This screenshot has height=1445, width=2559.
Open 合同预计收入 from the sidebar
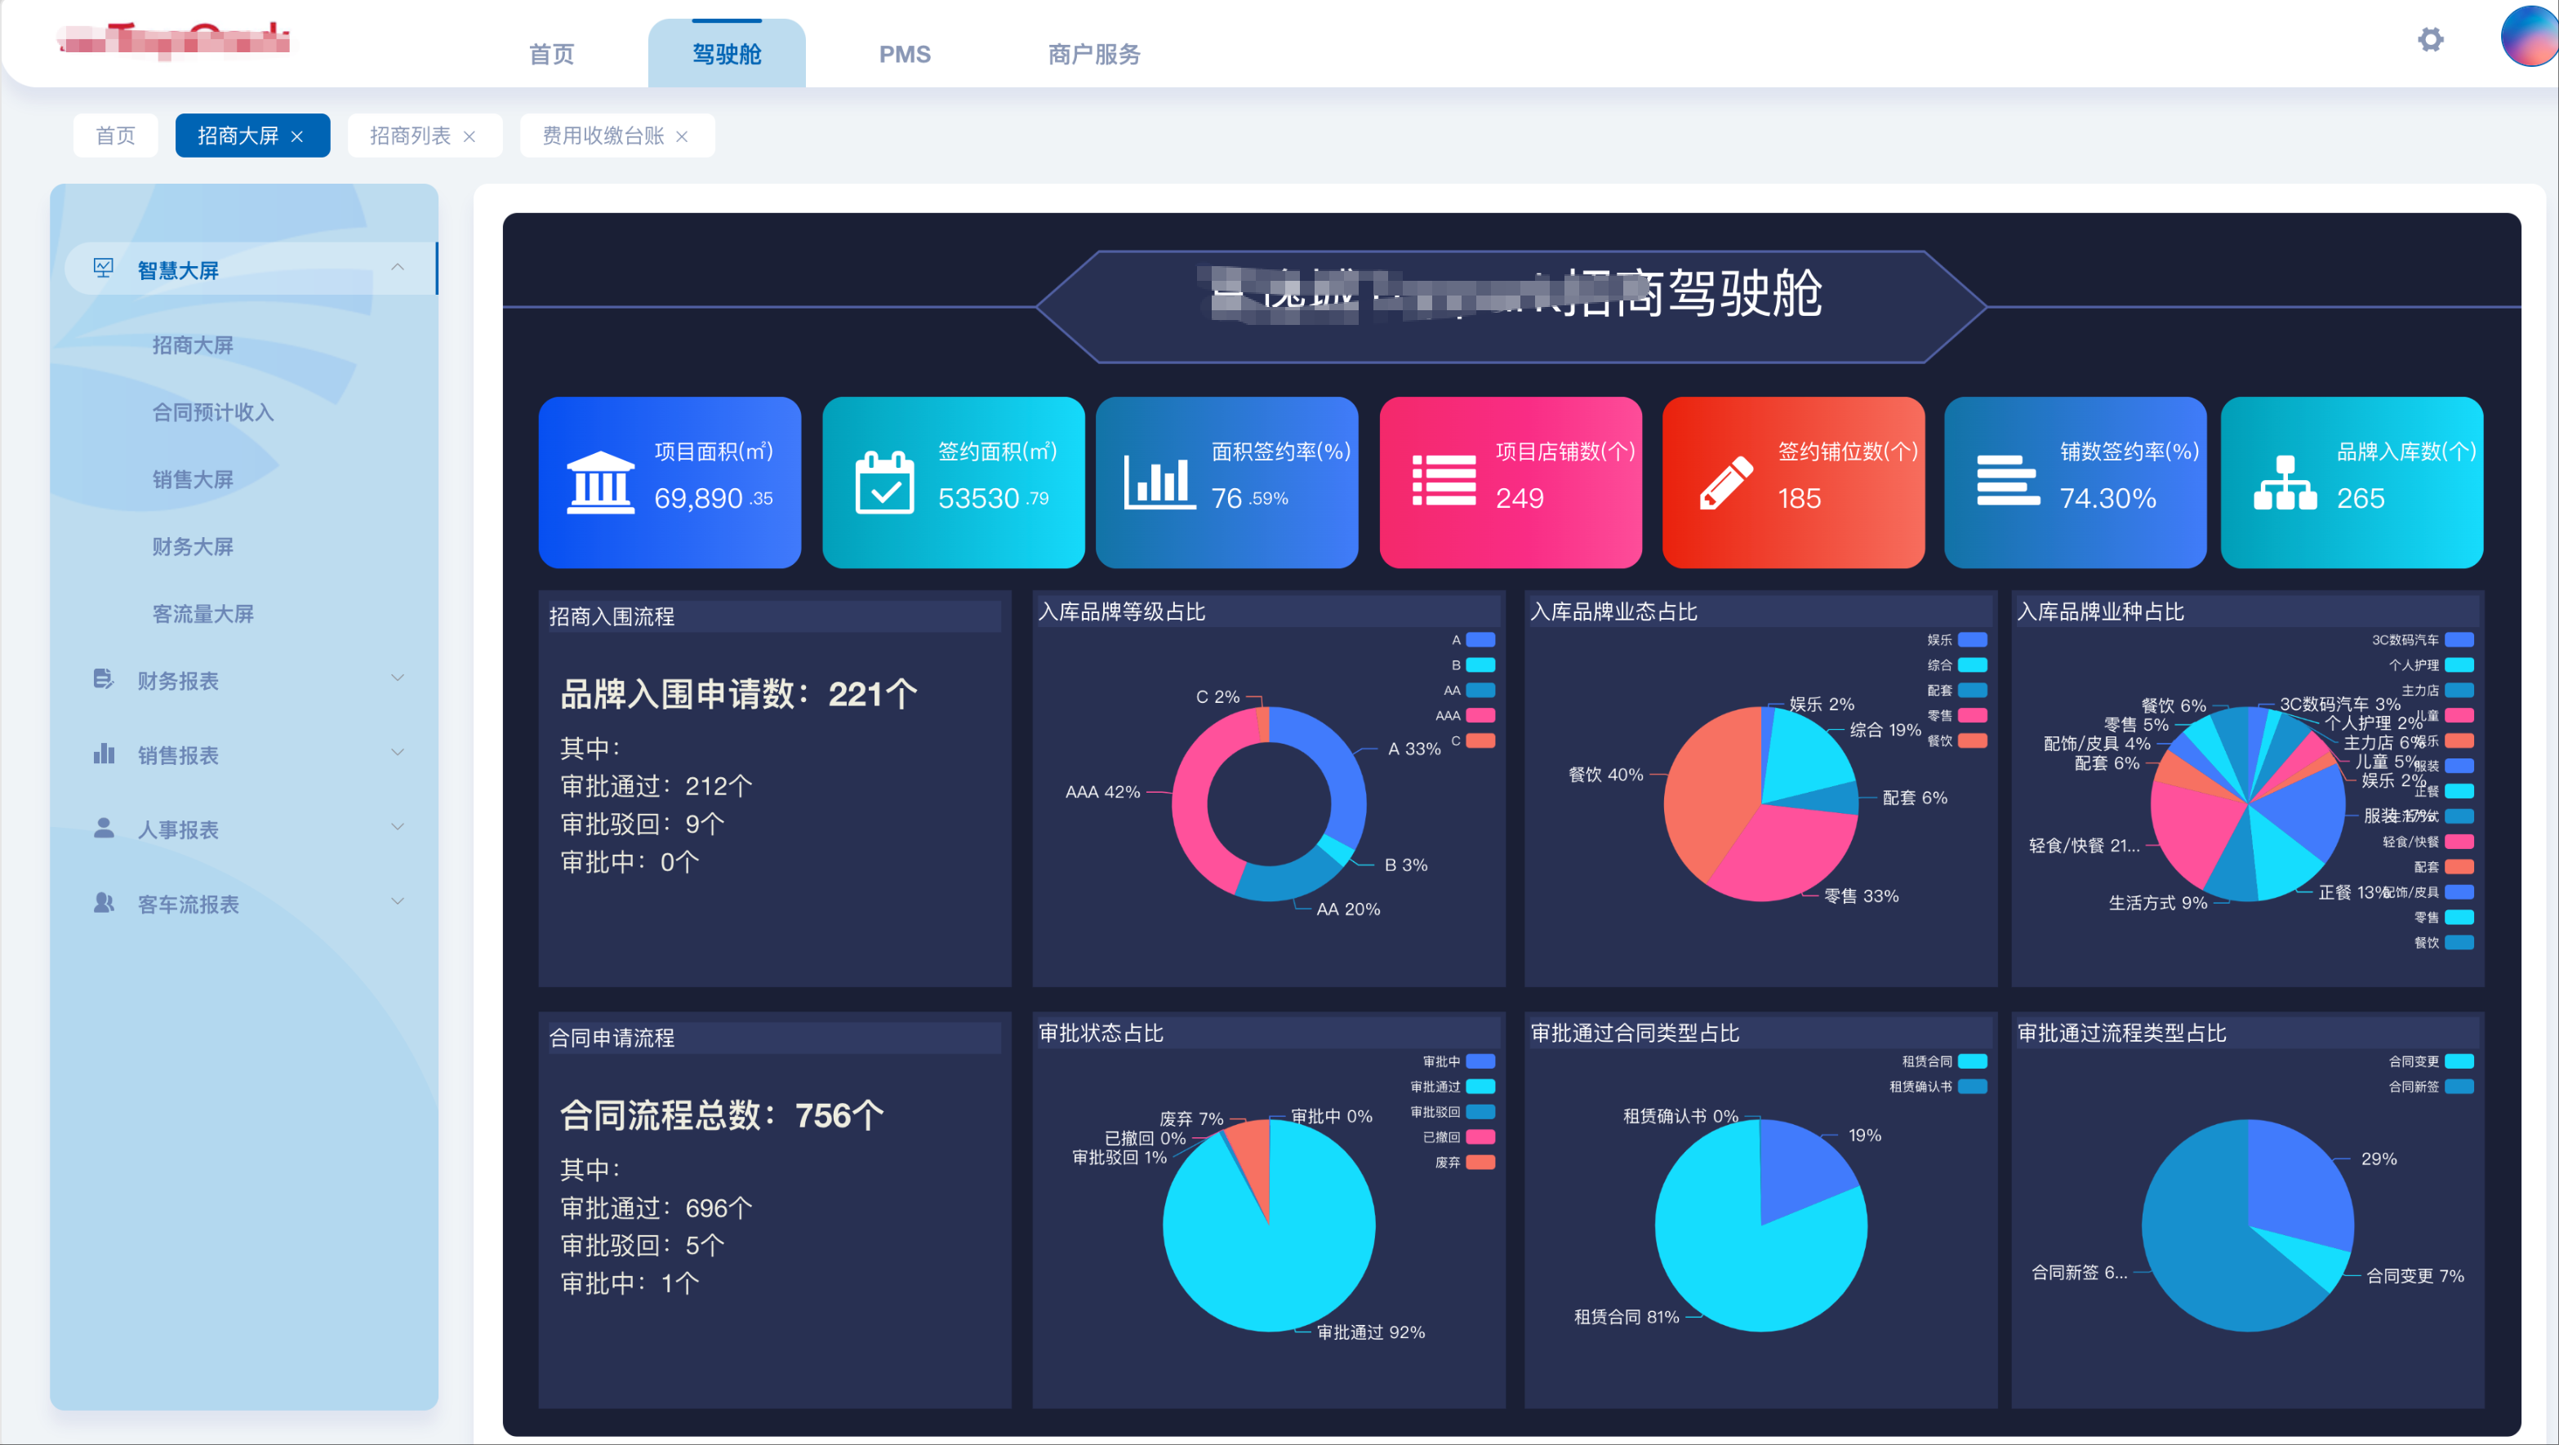point(212,412)
